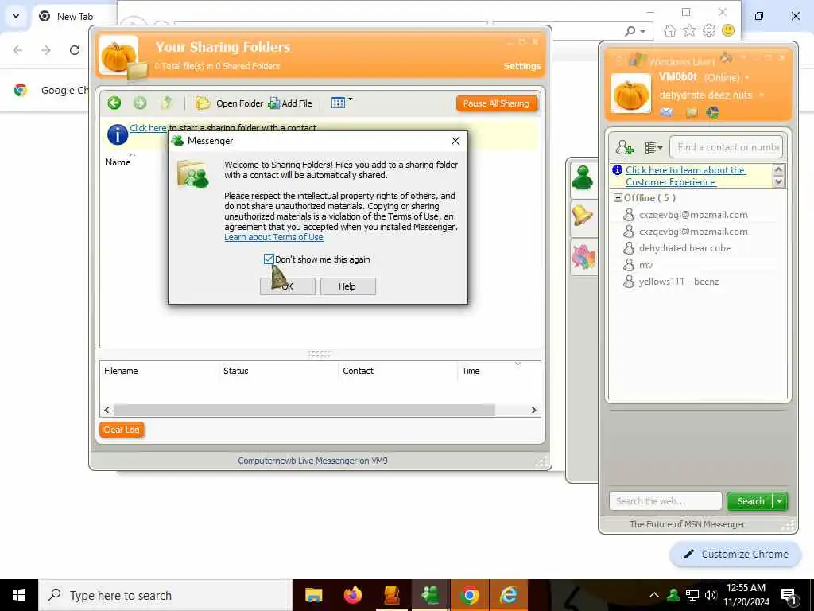Click the Add a contact icon

coord(625,147)
